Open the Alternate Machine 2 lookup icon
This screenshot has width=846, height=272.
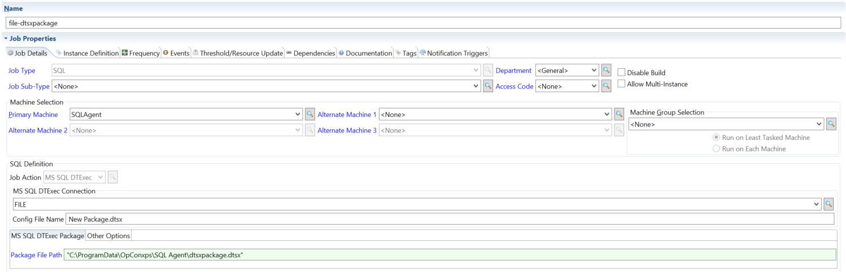310,130
